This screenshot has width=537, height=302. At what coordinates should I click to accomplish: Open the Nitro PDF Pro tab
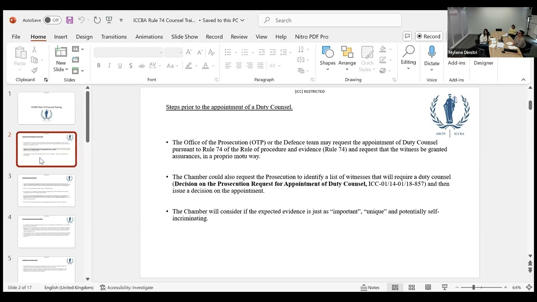[312, 36]
